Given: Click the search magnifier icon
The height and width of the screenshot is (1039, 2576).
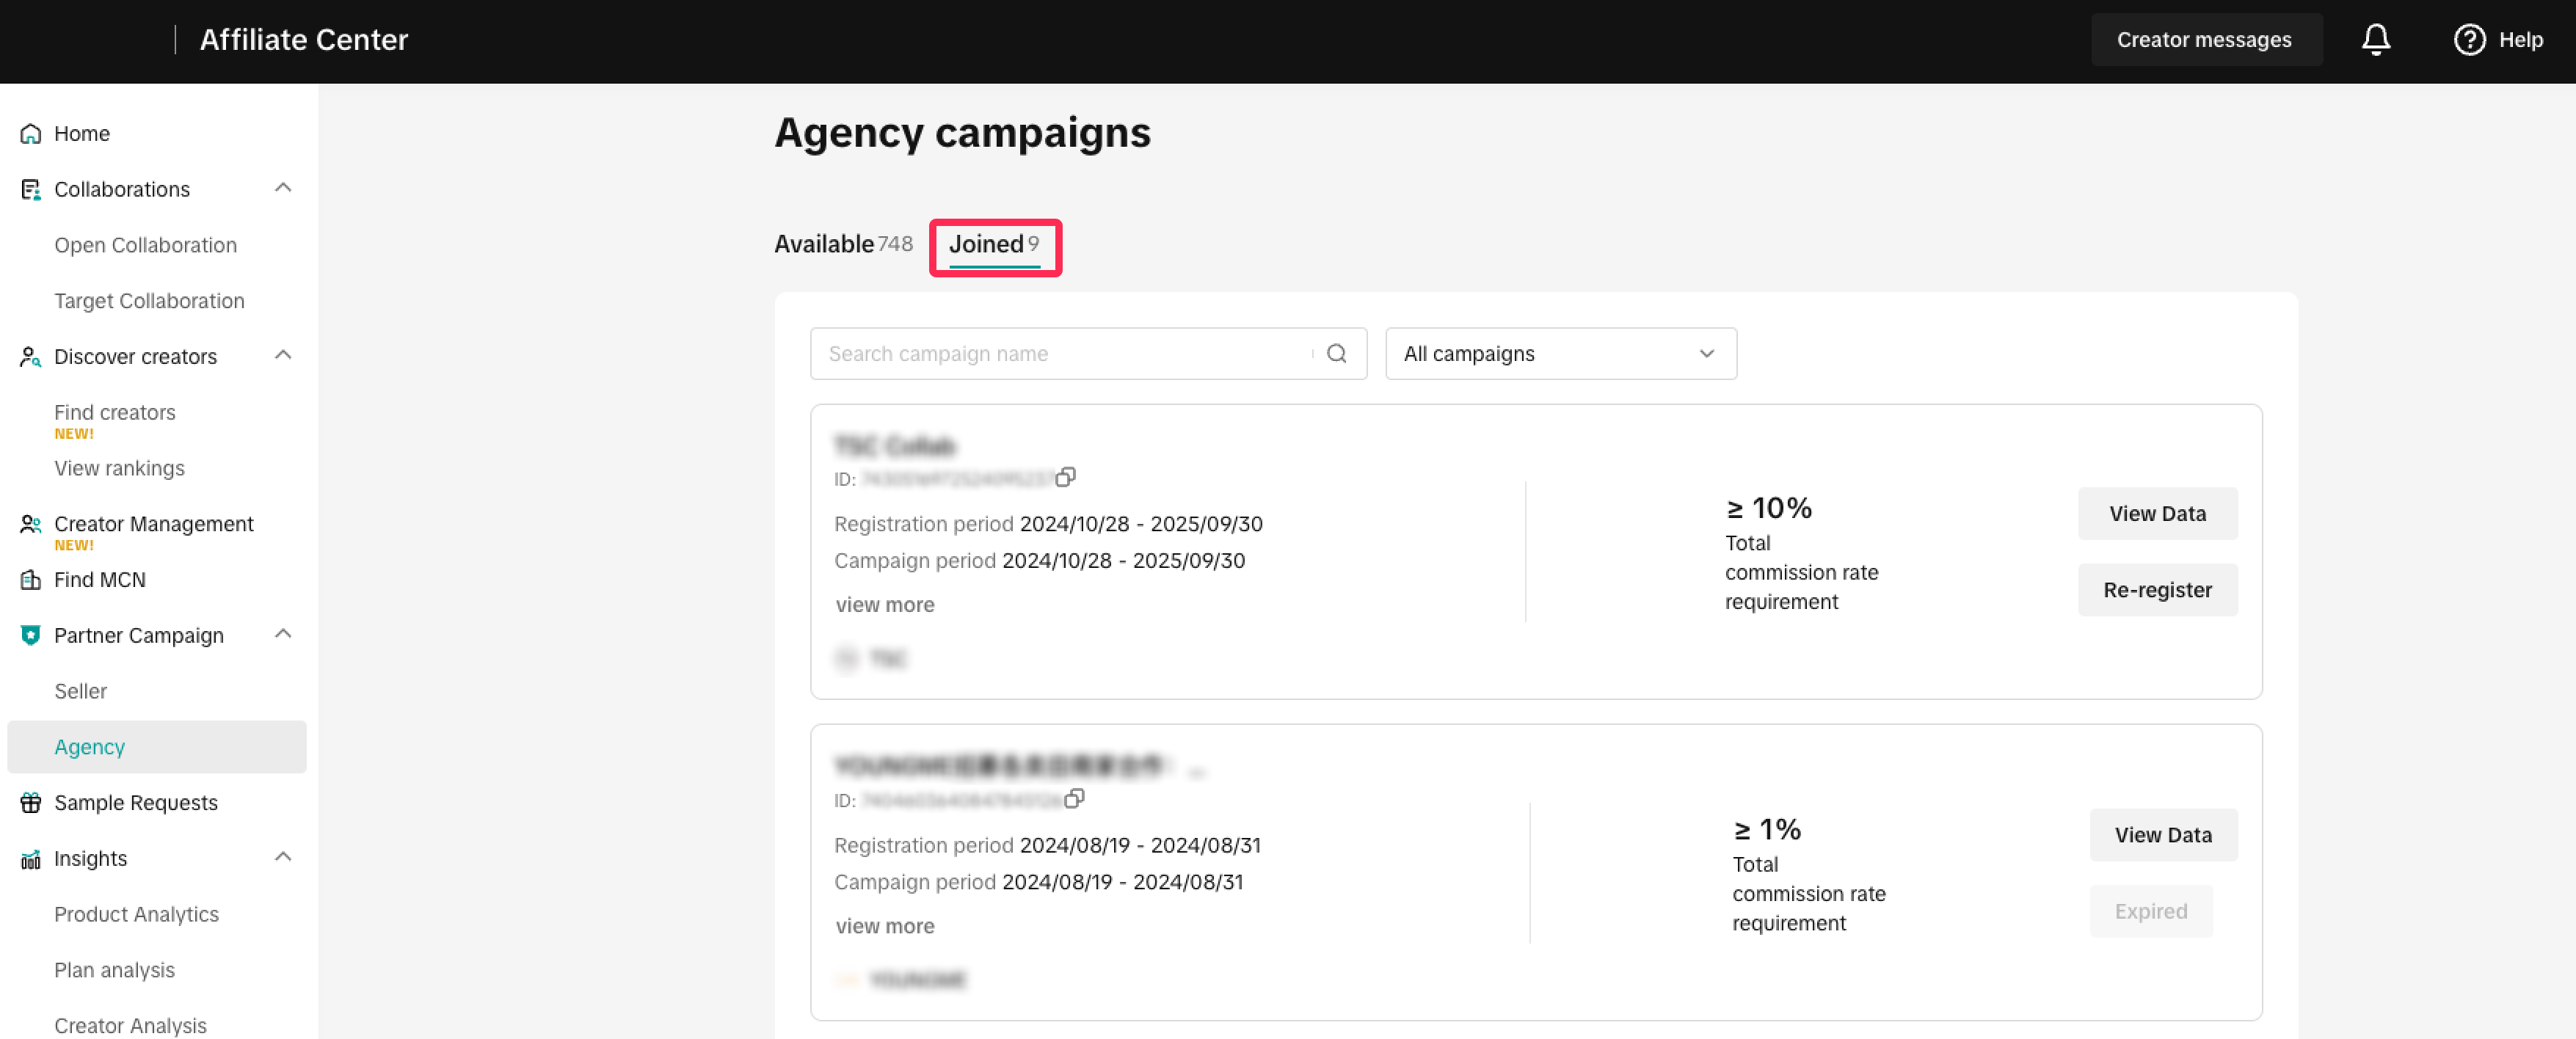Looking at the screenshot, I should [1336, 354].
